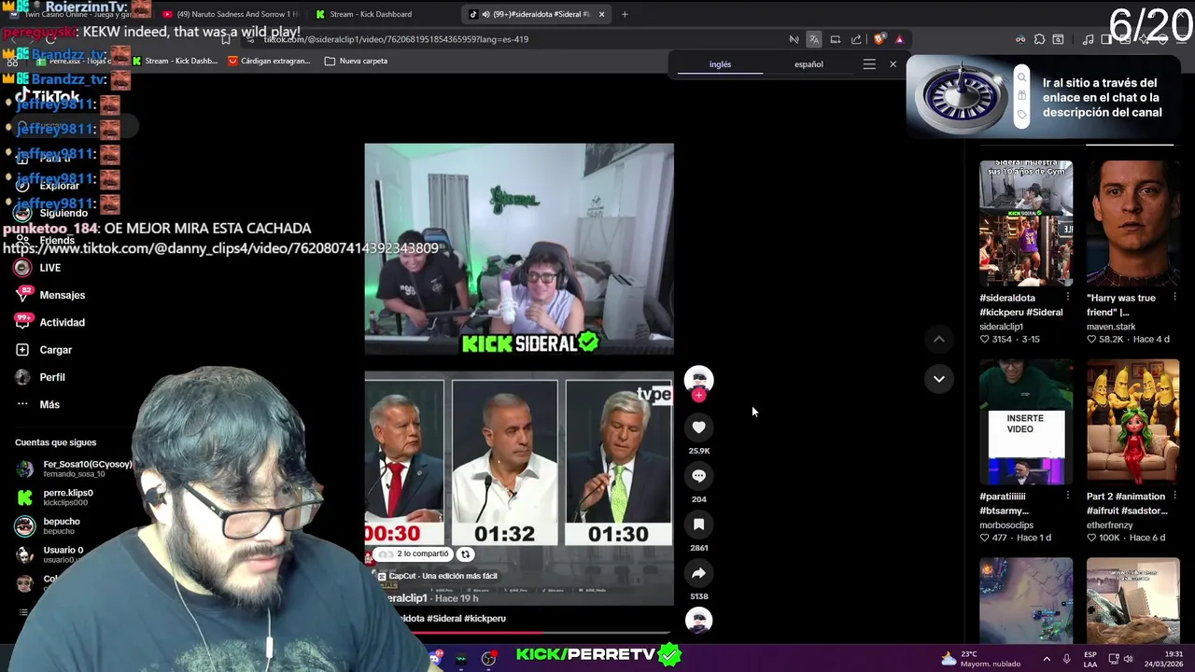Screen dimensions: 1195x672
Task: Go to previous video with up arrow
Action: pyautogui.click(x=938, y=339)
